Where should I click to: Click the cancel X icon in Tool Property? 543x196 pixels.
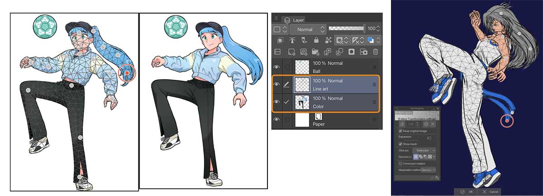pos(433,124)
